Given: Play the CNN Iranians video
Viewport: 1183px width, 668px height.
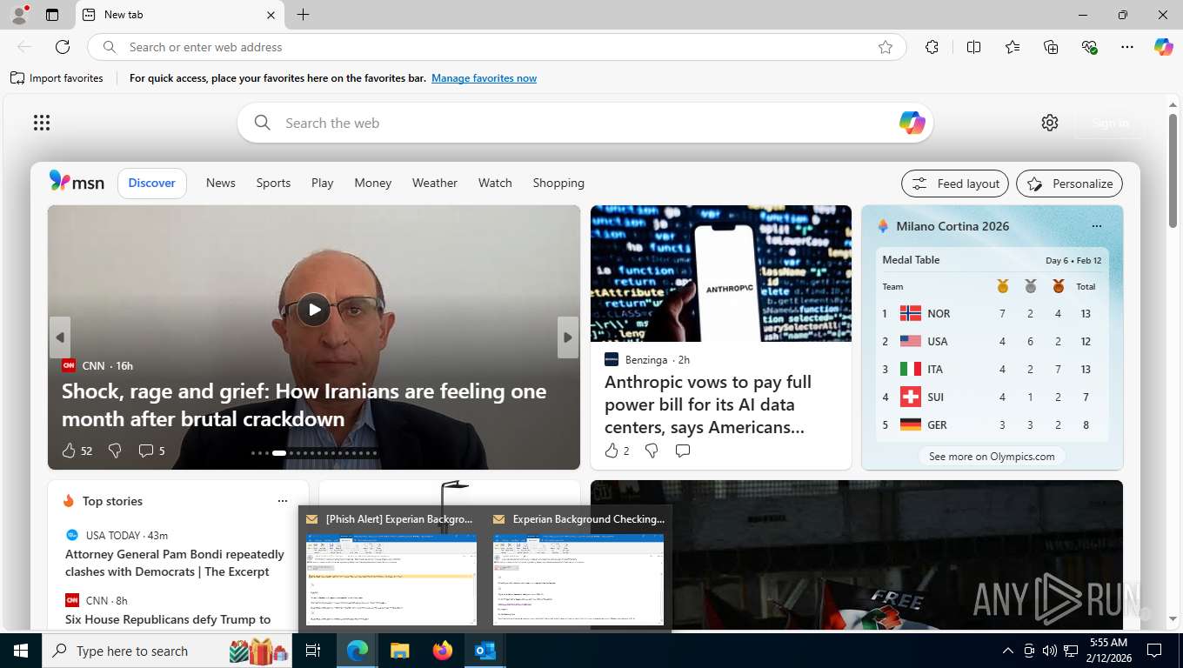Looking at the screenshot, I should point(314,310).
